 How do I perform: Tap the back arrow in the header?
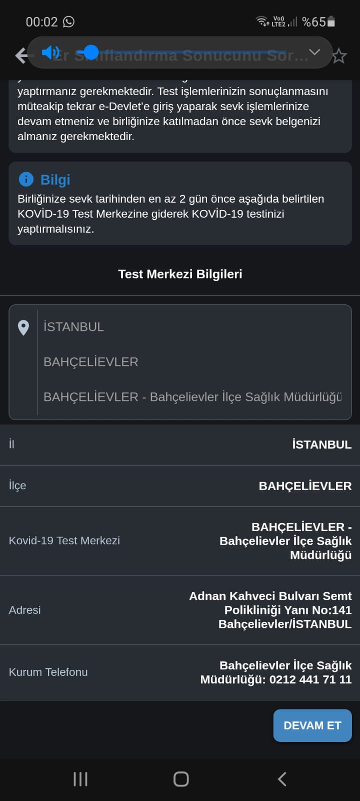[21, 55]
